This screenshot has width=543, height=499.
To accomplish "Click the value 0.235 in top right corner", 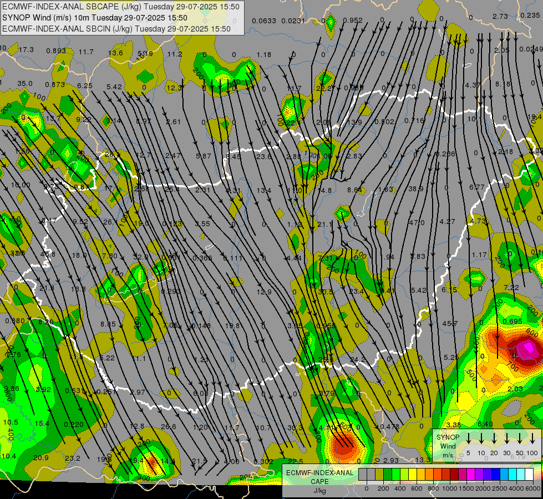I will 530,16.
